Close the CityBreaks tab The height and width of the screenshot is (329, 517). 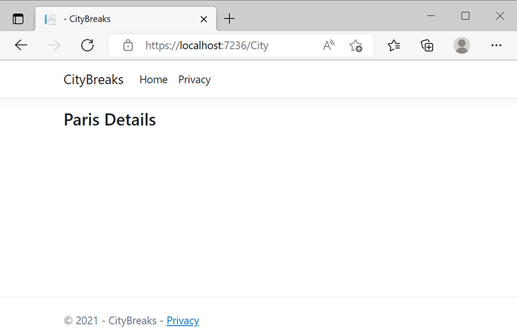(x=204, y=19)
